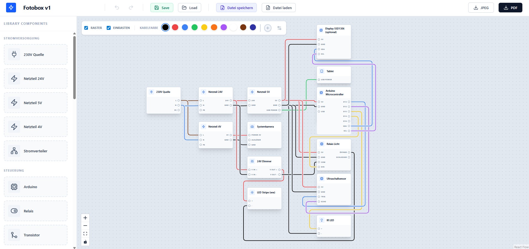Image resolution: width=529 pixels, height=249 pixels.
Task: Click the Fotobox lightning logo icon
Action: (x=11, y=8)
